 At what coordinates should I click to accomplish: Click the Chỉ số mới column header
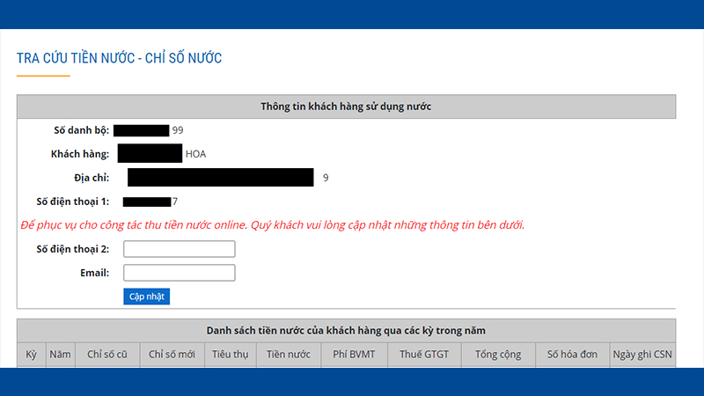coord(171,355)
